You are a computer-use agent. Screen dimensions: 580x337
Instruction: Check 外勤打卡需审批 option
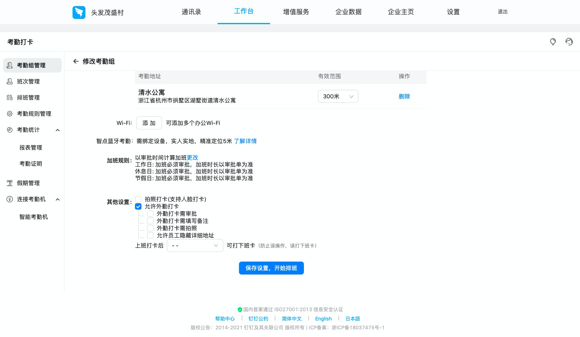(x=150, y=214)
